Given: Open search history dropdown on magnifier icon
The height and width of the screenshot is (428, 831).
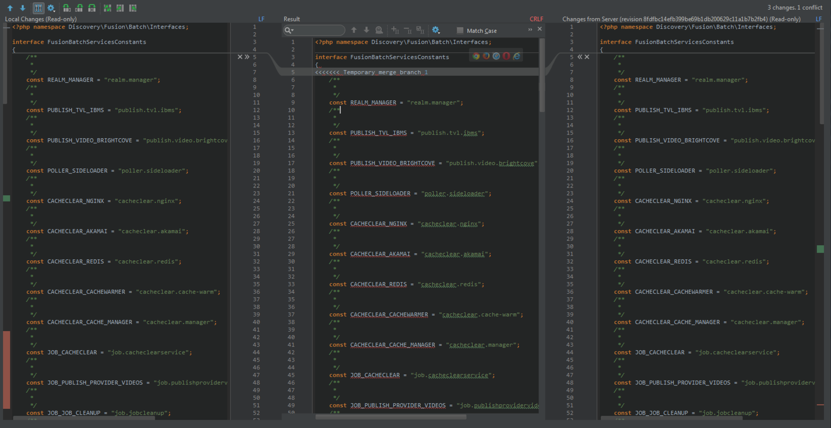Looking at the screenshot, I should pyautogui.click(x=289, y=31).
